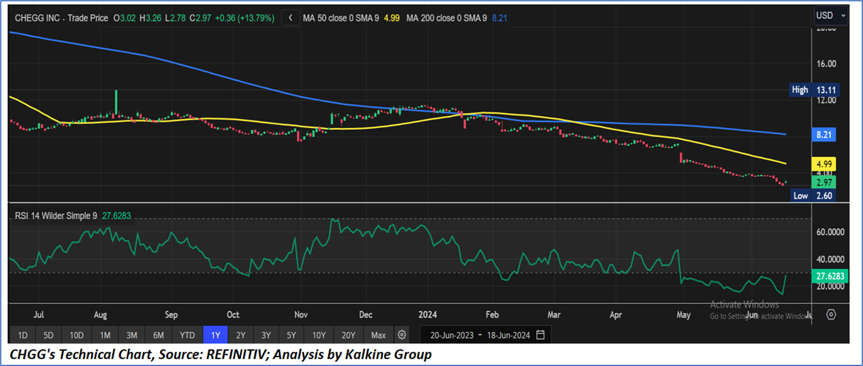Collapse indicator legend with left chevron
This screenshot has width=863, height=366.
(290, 18)
